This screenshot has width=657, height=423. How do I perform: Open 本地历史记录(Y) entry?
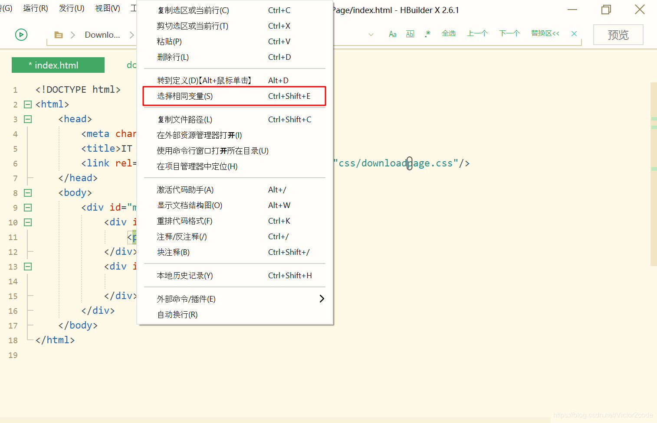[235, 276]
